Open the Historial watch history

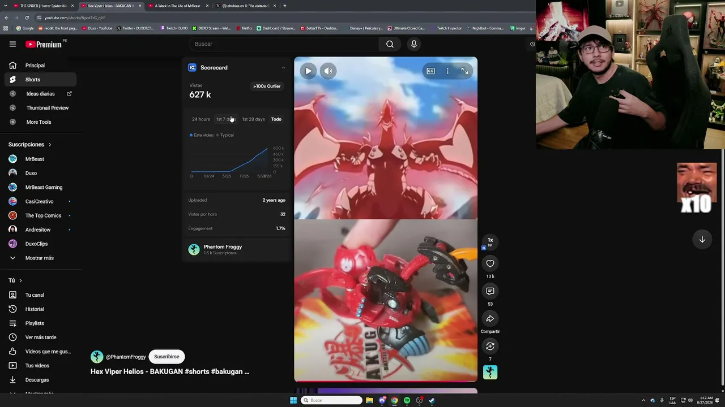pyautogui.click(x=40, y=309)
